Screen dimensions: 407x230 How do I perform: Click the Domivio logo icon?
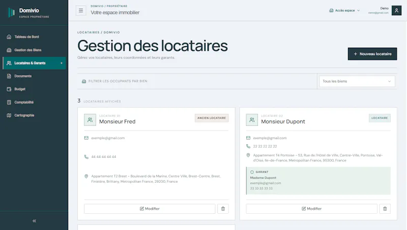(x=11, y=12)
